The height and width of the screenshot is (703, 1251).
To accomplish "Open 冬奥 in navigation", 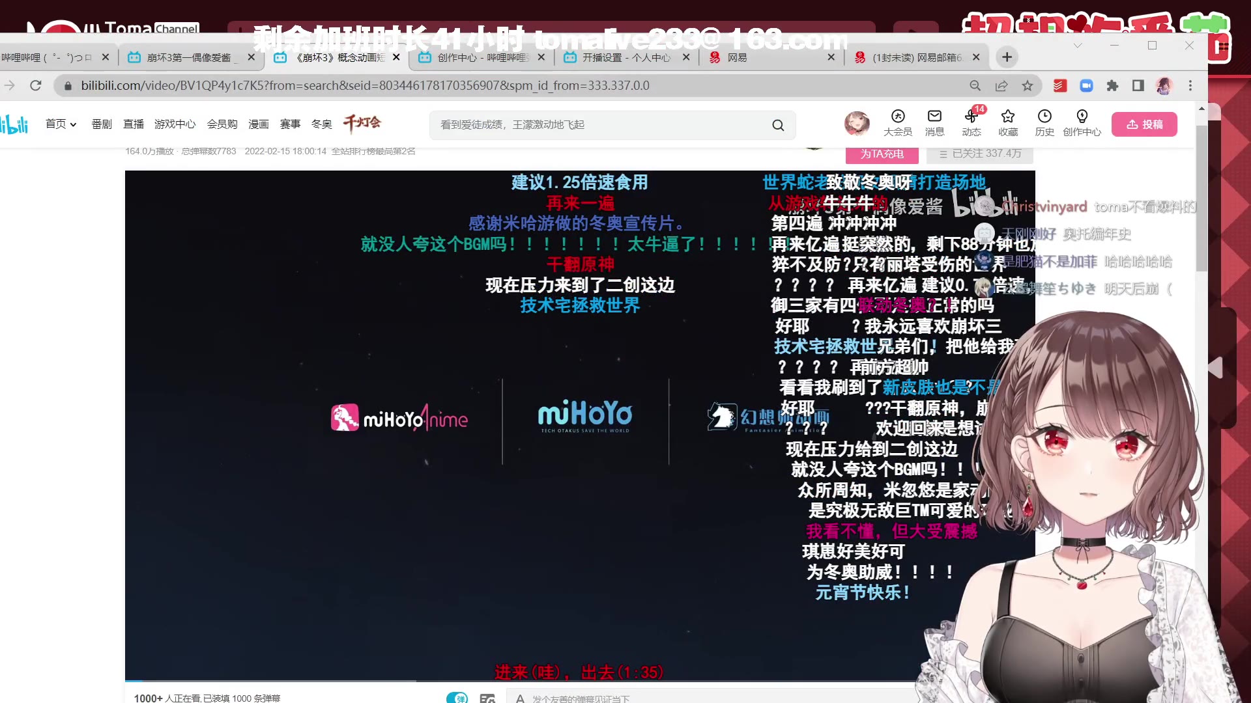I will (322, 124).
